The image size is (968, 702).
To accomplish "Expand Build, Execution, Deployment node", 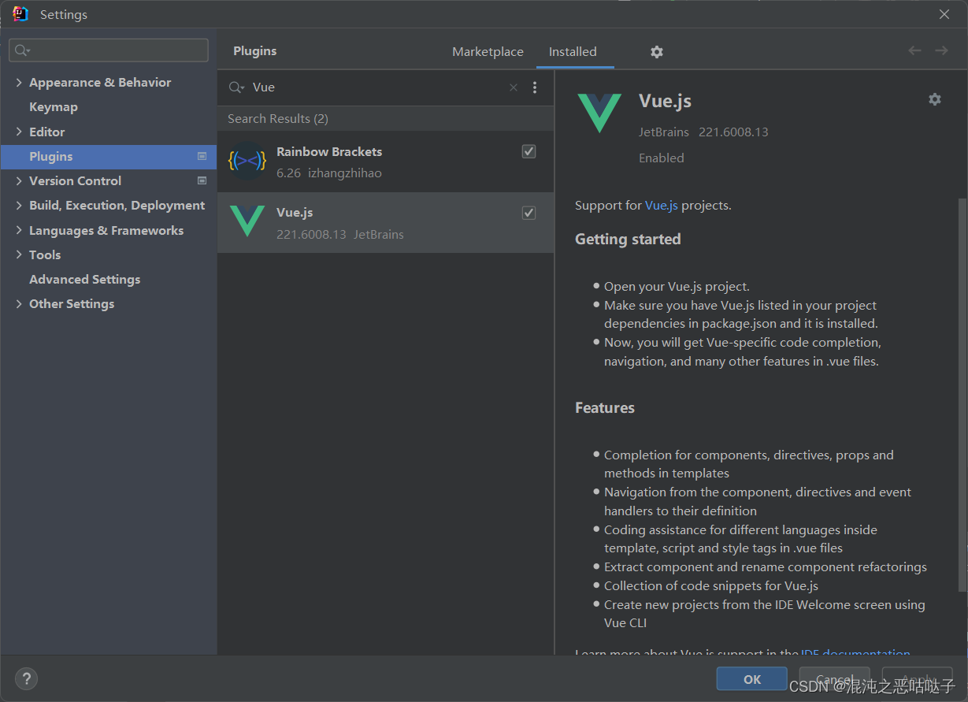I will coord(19,205).
